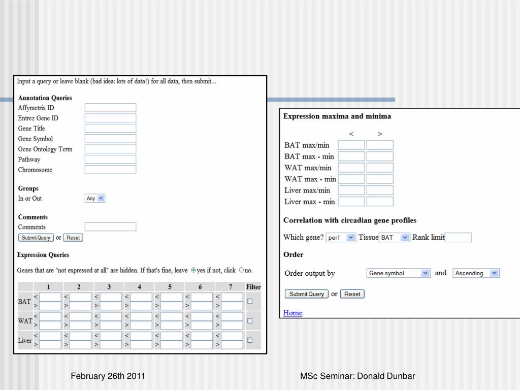
Task: Click the Entrez Gene ID input field
Action: point(110,118)
